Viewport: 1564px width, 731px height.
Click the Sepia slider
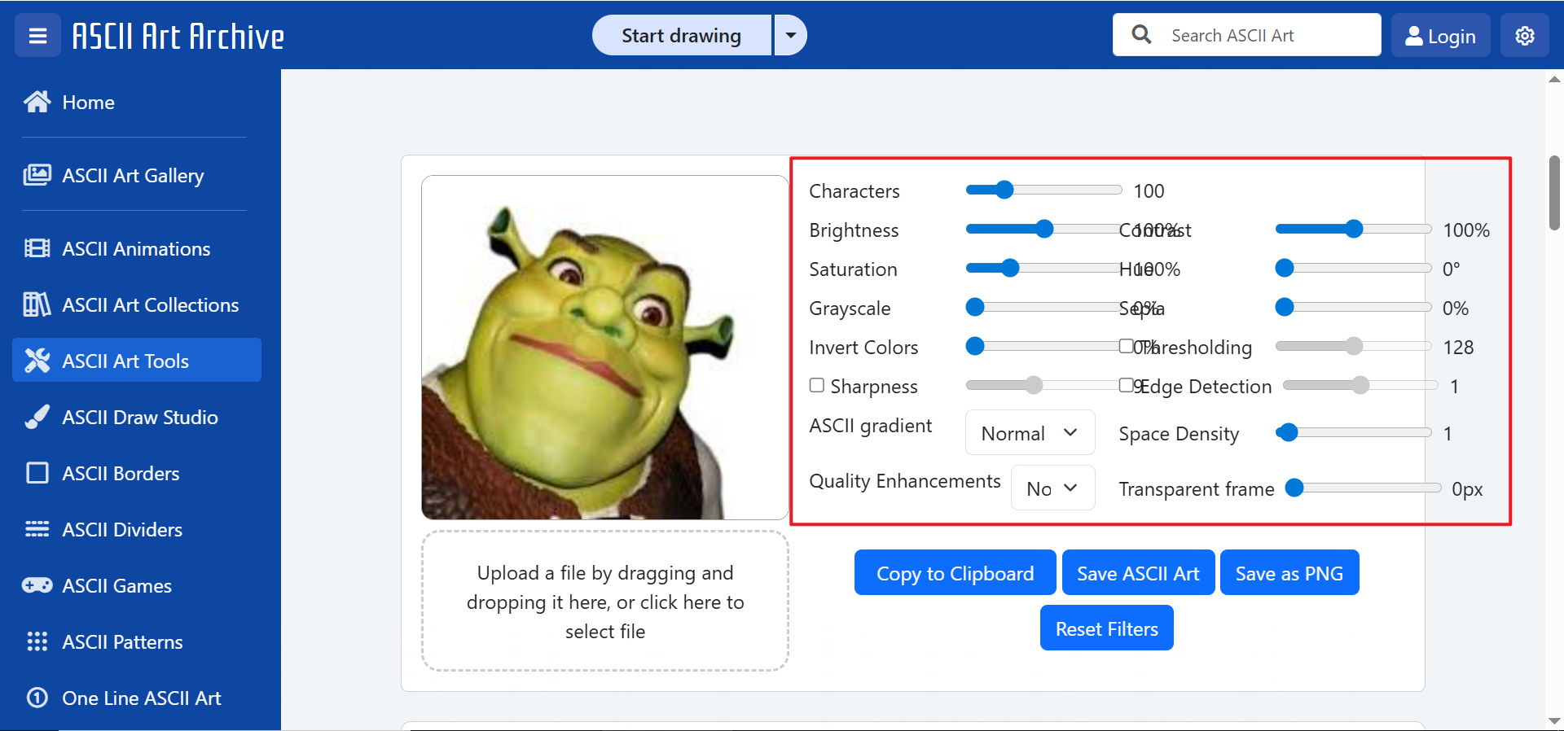[1353, 307]
